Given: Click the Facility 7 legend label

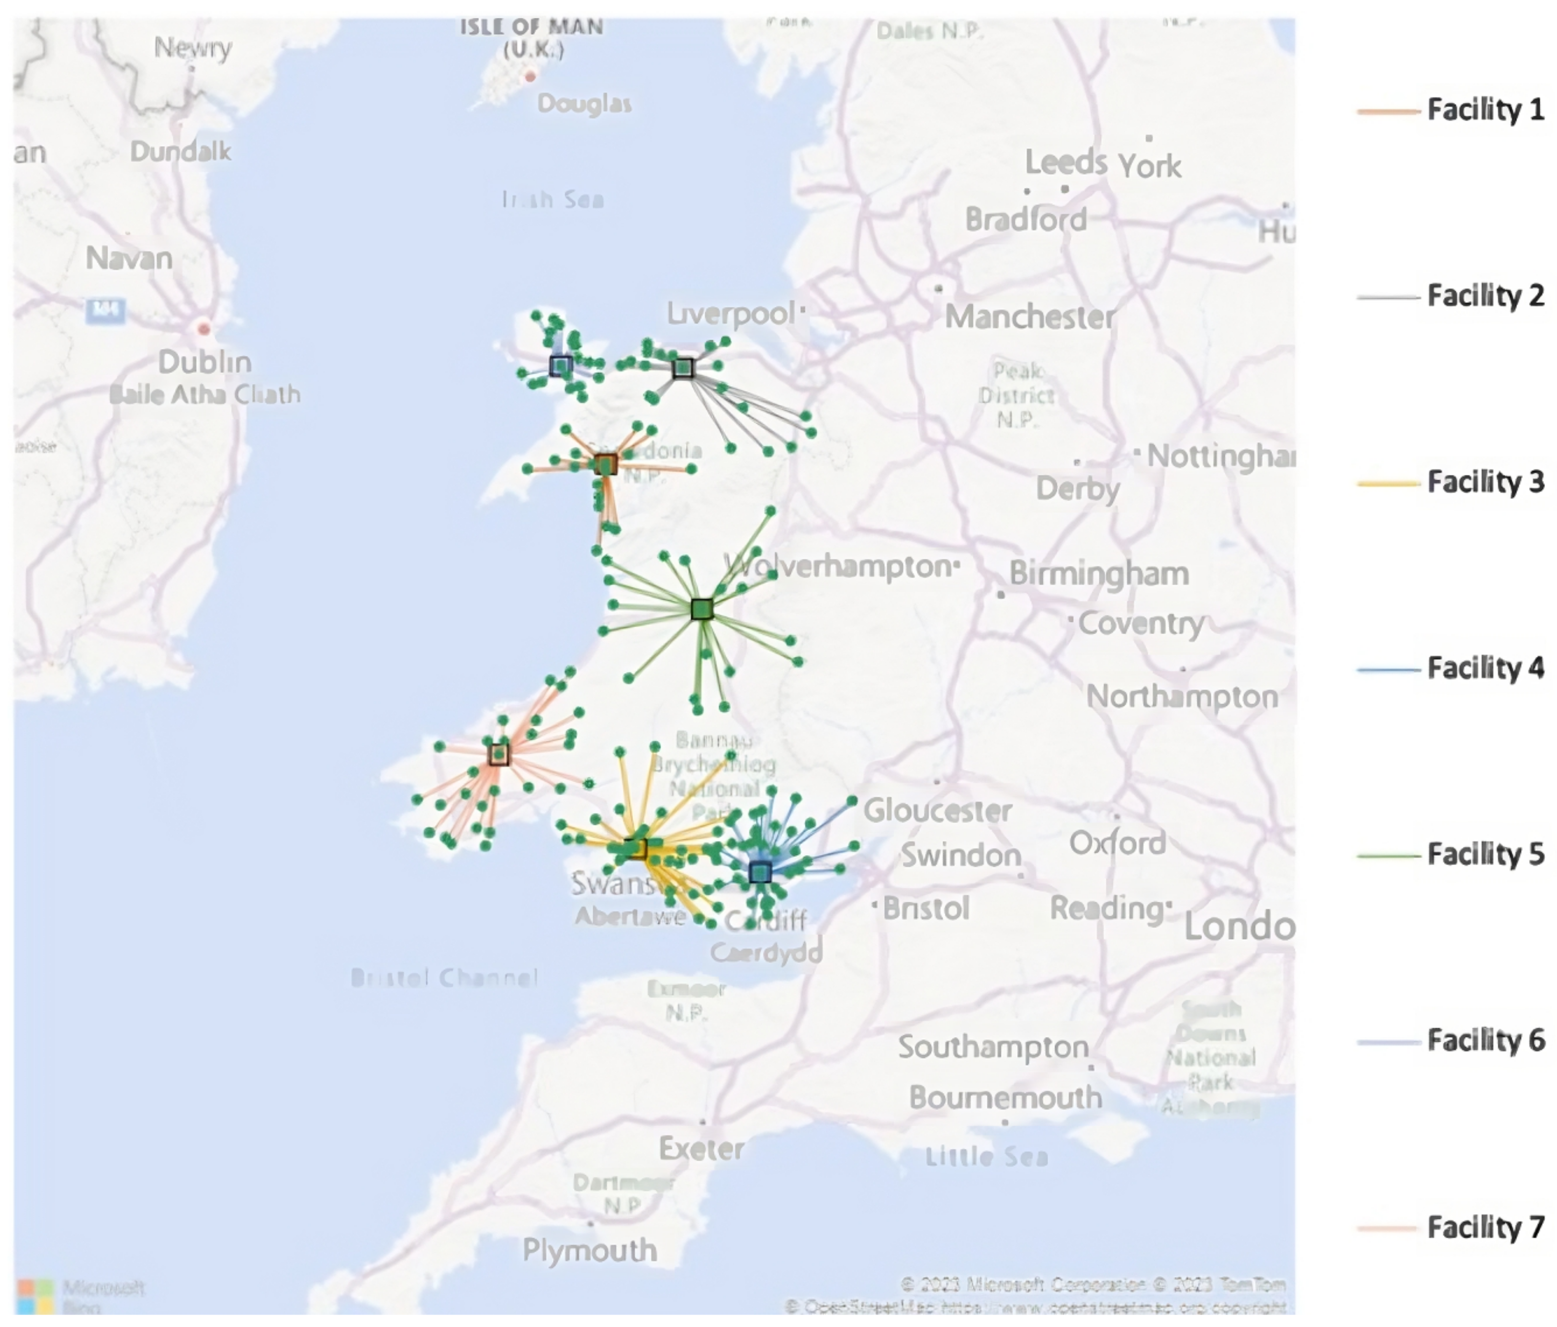Looking at the screenshot, I should pos(1485,1228).
